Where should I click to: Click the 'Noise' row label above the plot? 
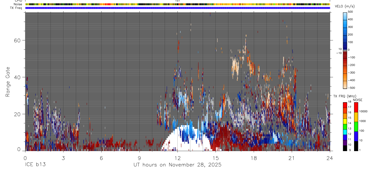tap(18, 4)
